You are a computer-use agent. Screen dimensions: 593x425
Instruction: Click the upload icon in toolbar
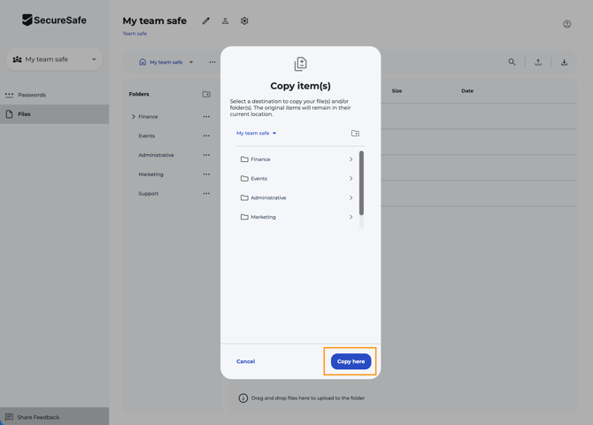point(538,62)
